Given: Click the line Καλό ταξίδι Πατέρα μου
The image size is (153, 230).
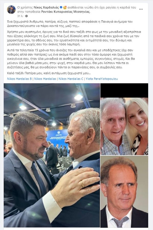Looking at the screenshot, I should tap(49, 73).
